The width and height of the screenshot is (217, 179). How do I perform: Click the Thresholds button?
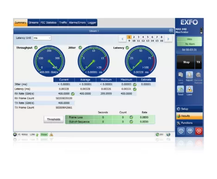pos(54,119)
